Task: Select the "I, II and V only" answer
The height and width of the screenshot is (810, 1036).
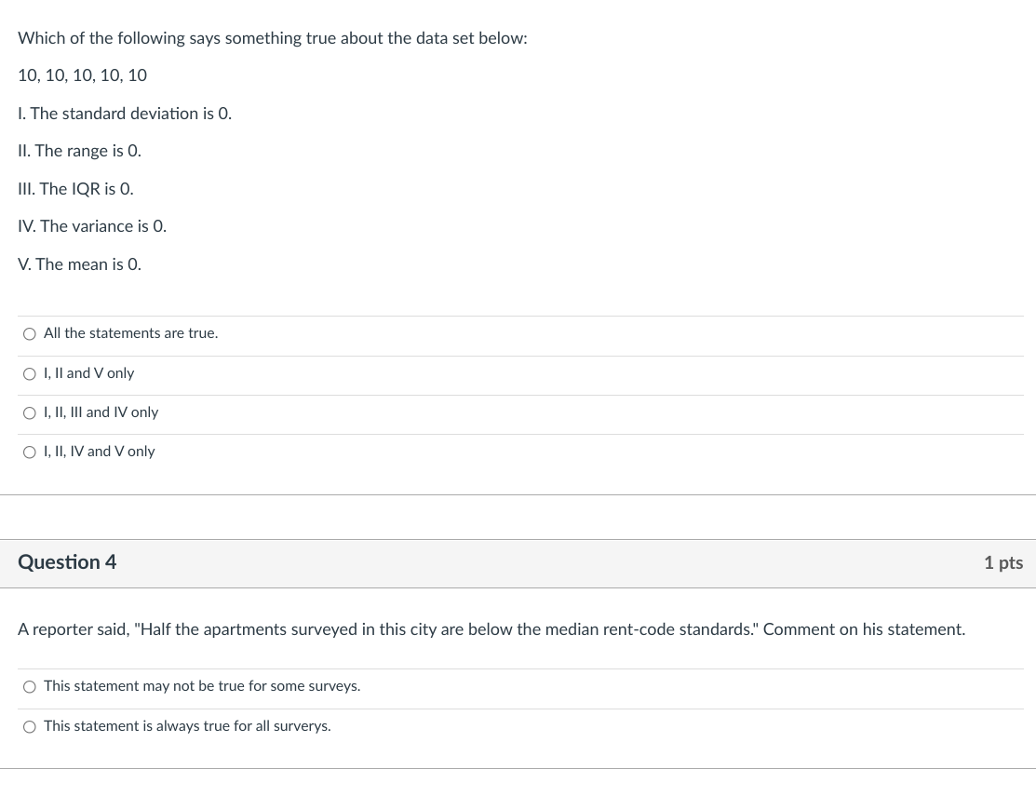Action: pos(29,373)
